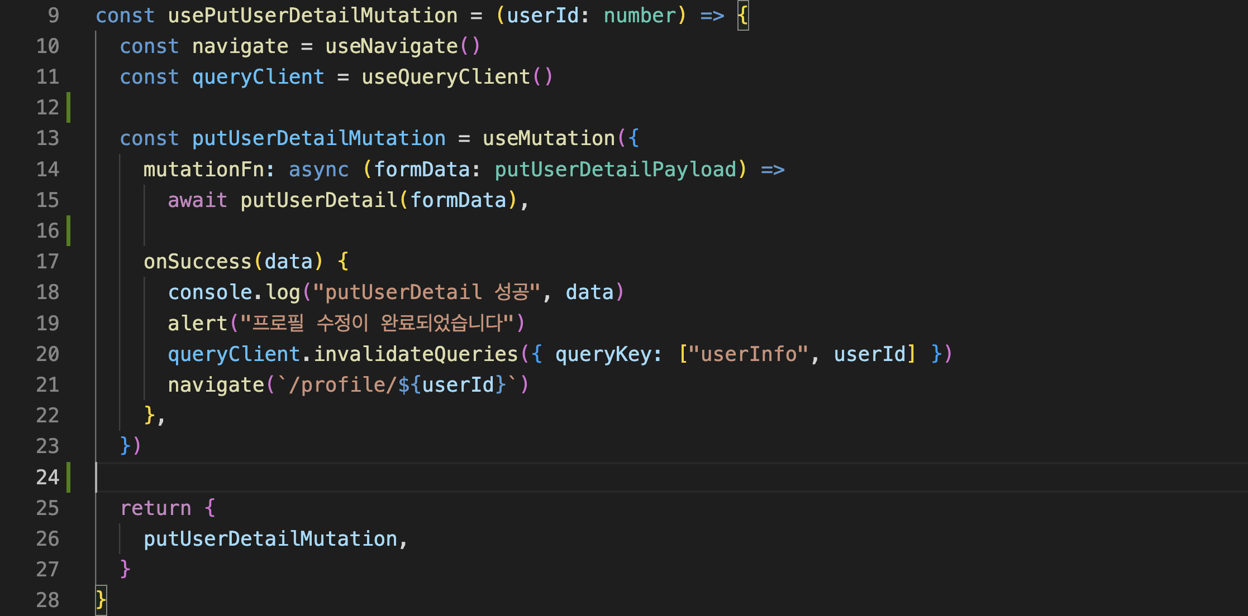Click the "userInfo" string in queryKey
Viewport: 1248px width, 616px height.
click(x=749, y=354)
